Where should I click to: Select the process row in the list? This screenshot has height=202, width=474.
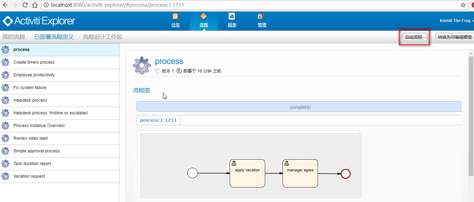pos(60,50)
